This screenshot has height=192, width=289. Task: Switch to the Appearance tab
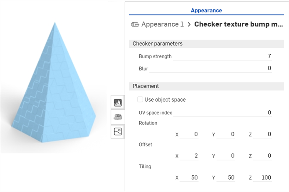(x=206, y=10)
